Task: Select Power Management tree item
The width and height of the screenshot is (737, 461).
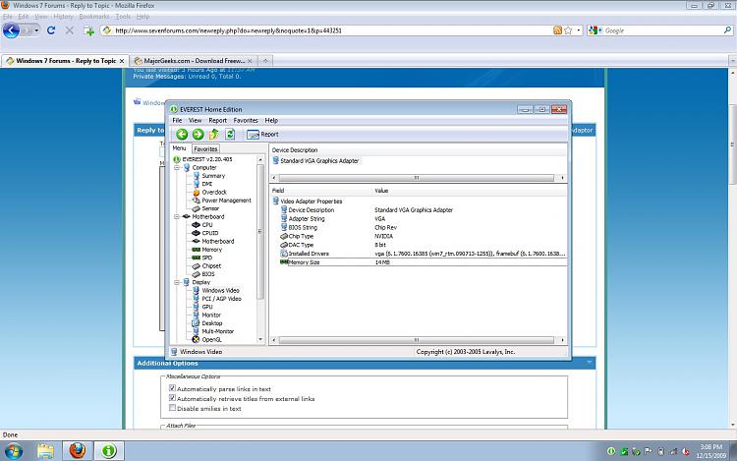Action: click(227, 201)
